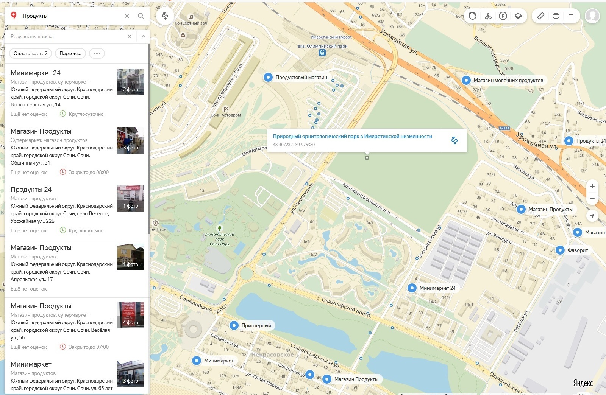The height and width of the screenshot is (395, 606).
Task: Select the Минимаркет marker near Некрасовское
Action: (197, 361)
